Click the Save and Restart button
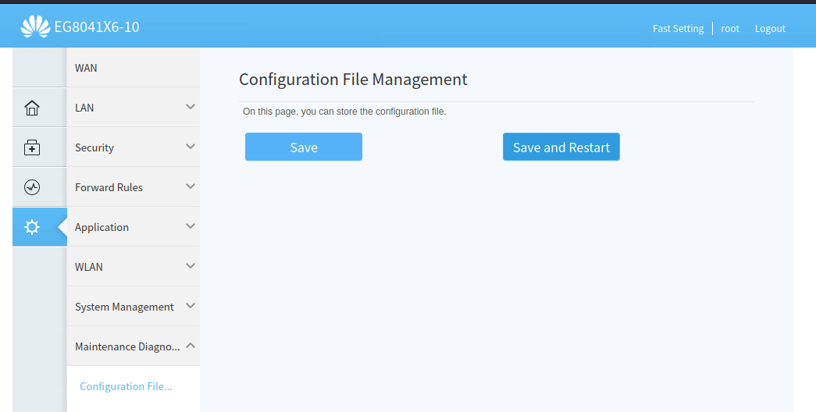Image resolution: width=816 pixels, height=412 pixels. (x=561, y=147)
